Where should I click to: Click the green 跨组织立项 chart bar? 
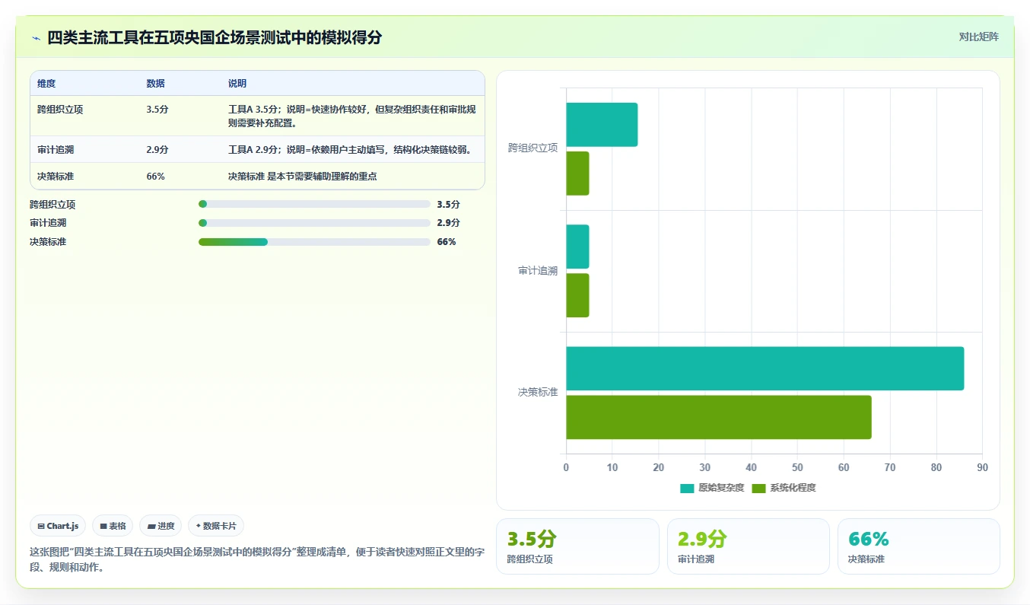577,174
